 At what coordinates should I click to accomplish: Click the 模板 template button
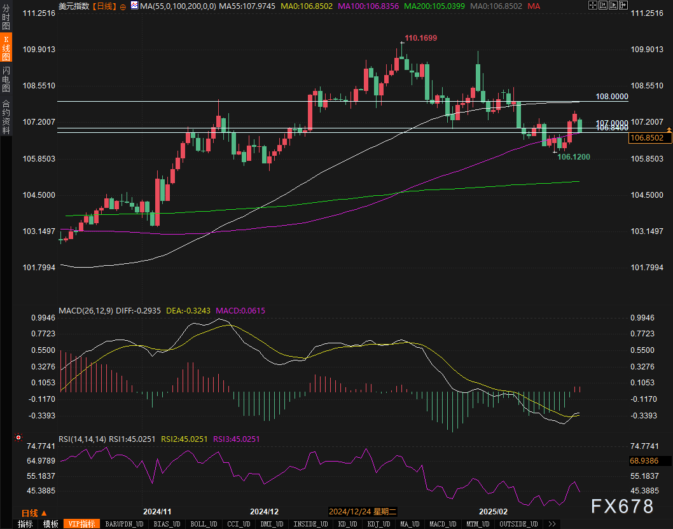coord(51,524)
